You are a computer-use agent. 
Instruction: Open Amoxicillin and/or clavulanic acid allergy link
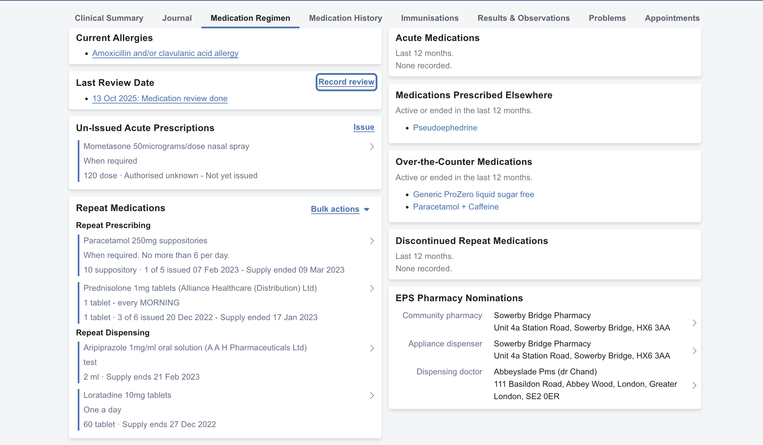[165, 53]
